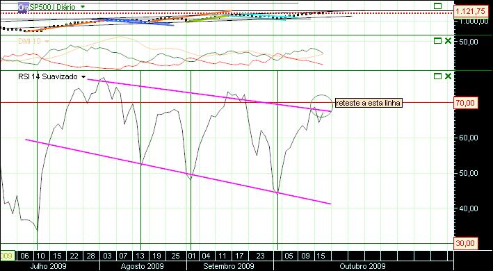Click the highlighted 009 label at axis start
The image size is (493, 271).
pos(8,256)
